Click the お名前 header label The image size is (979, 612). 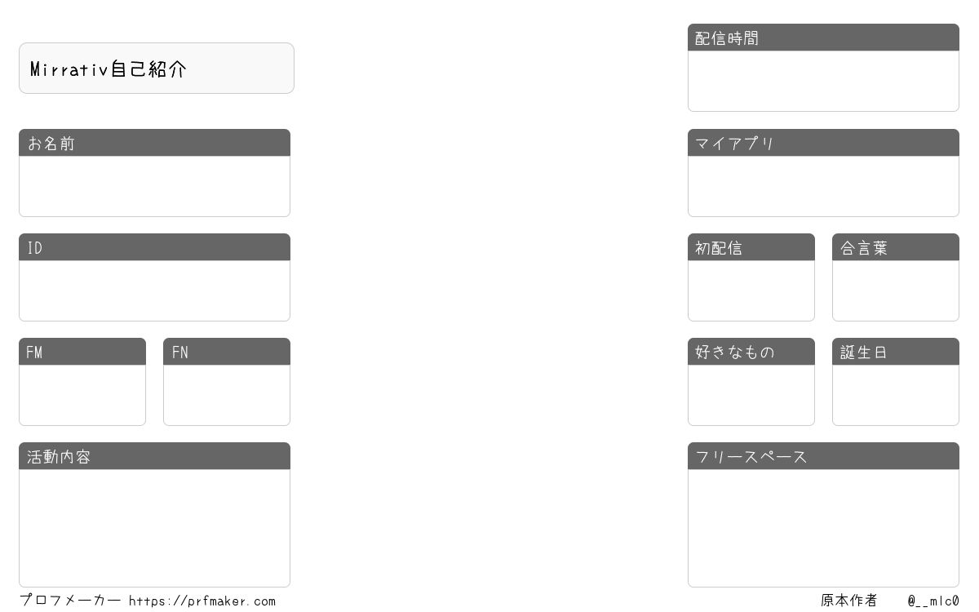tap(51, 144)
